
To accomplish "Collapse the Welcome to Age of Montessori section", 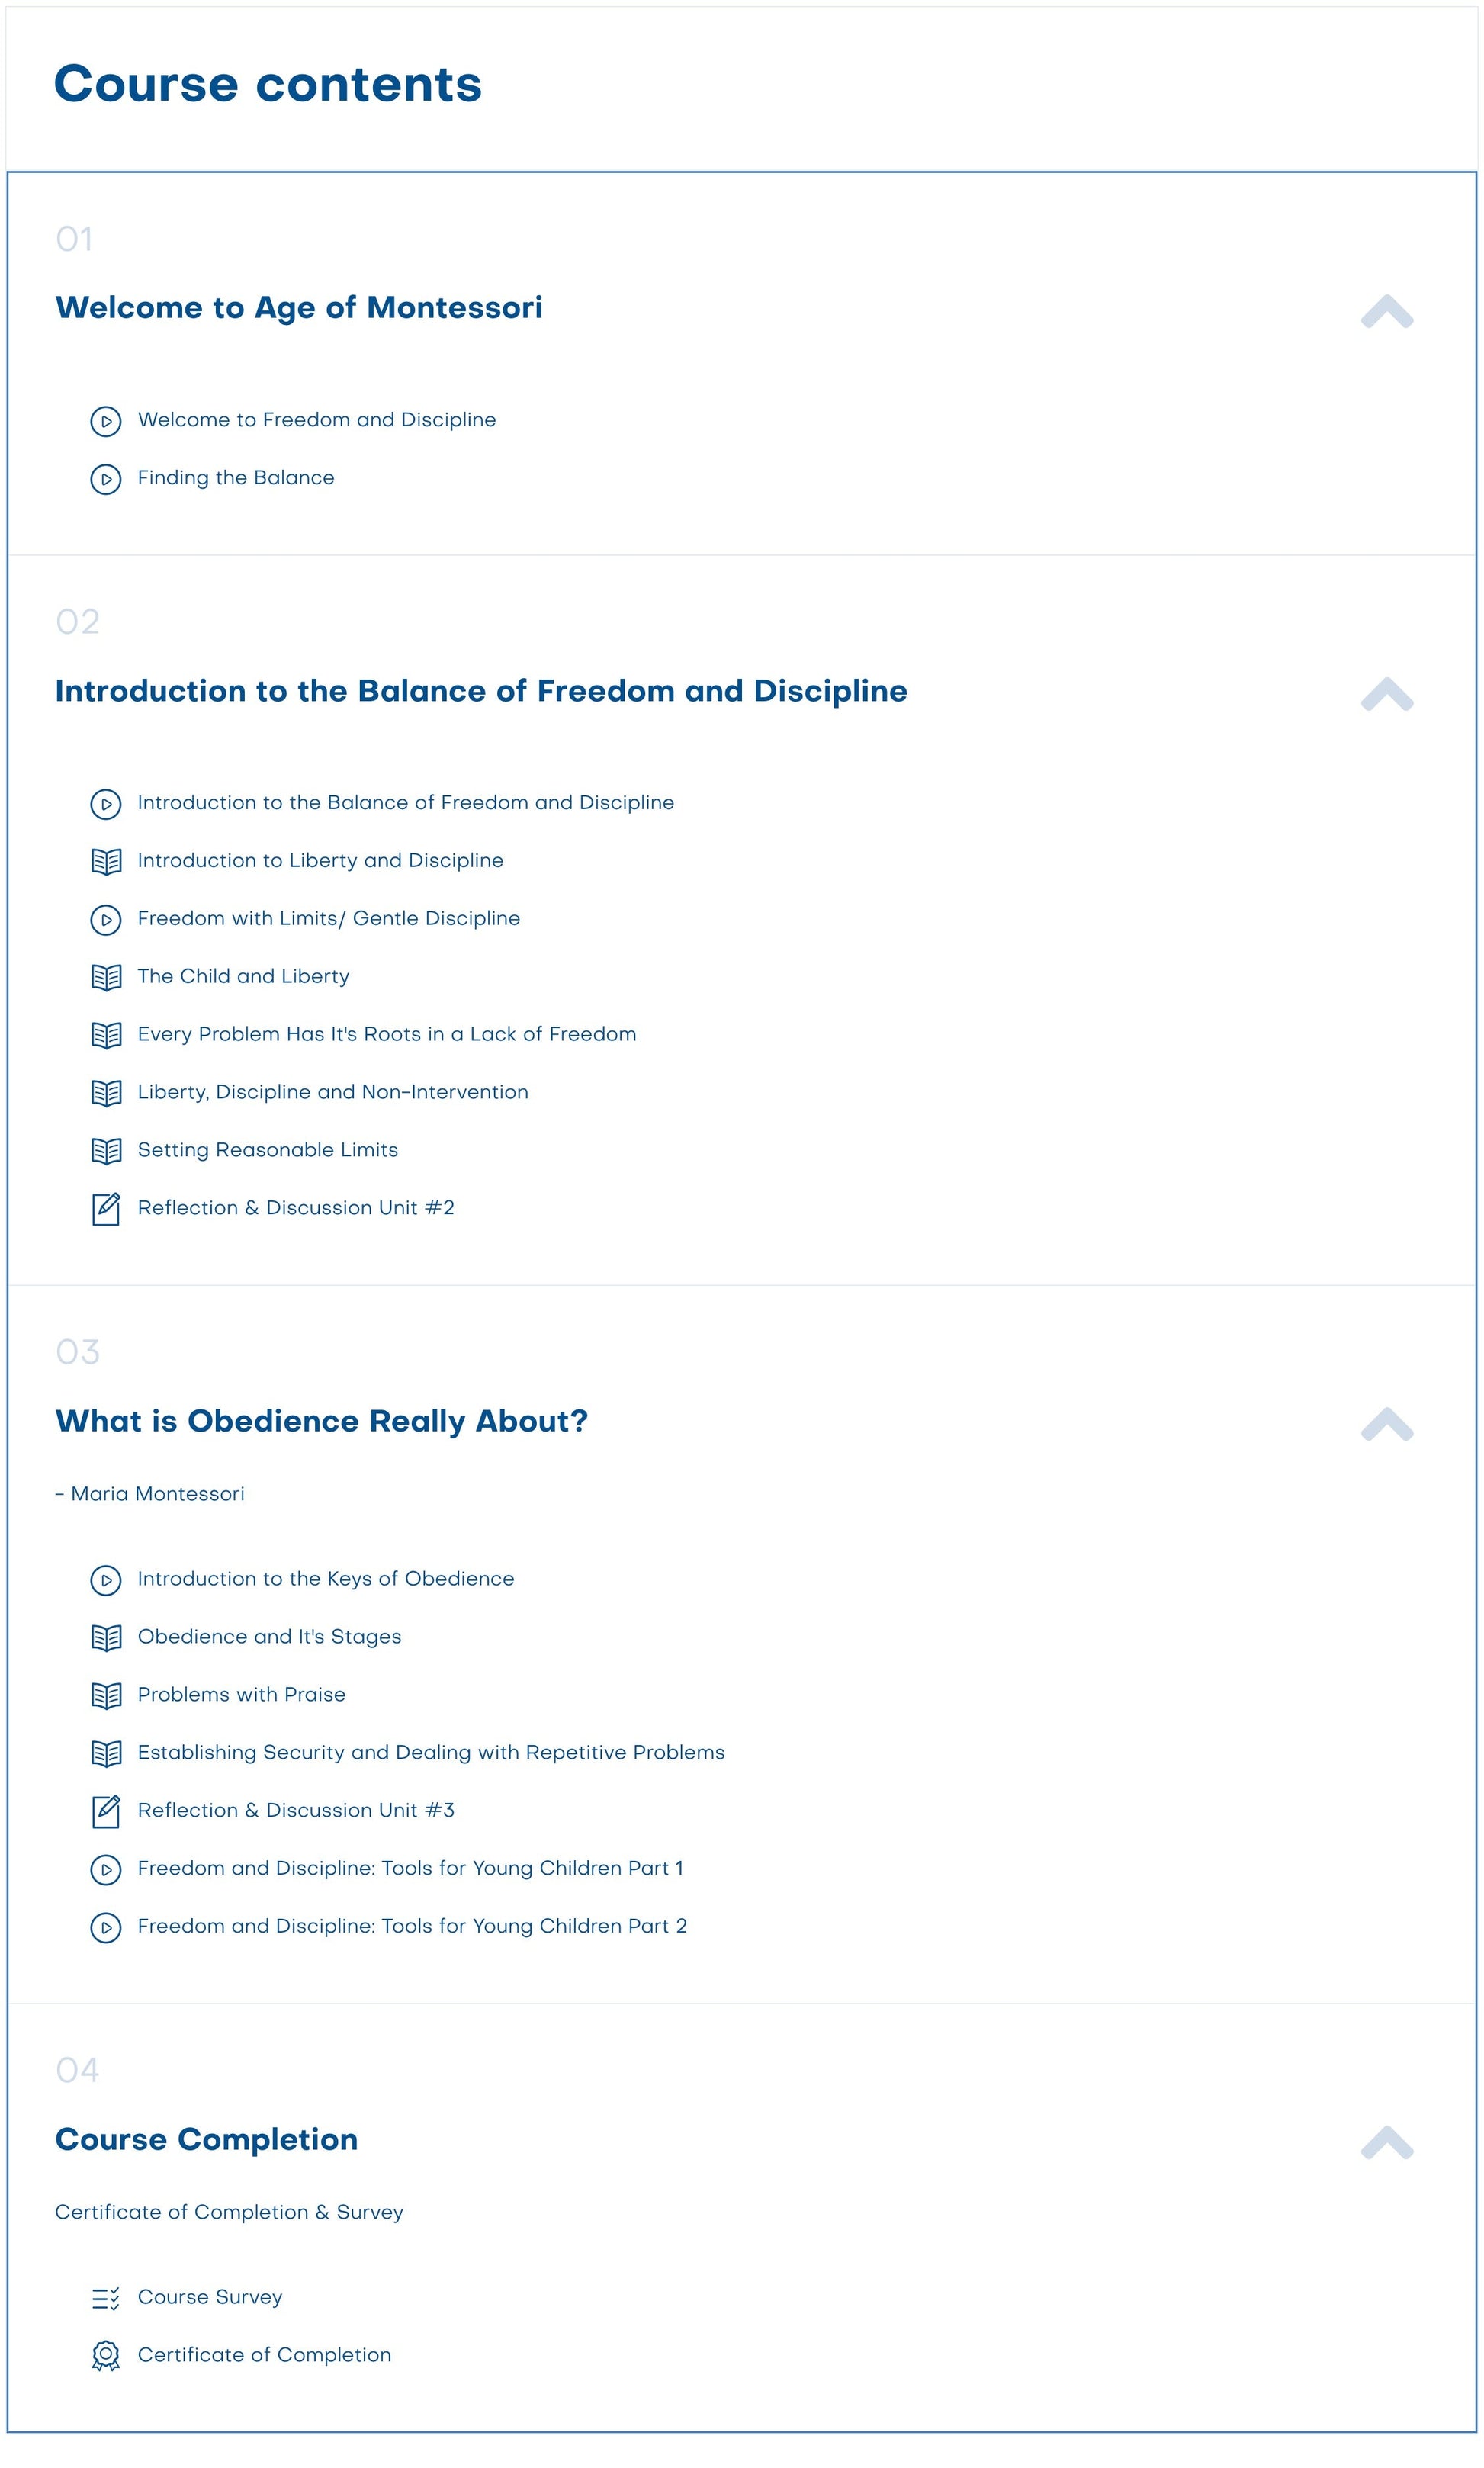I will coord(1387,311).
